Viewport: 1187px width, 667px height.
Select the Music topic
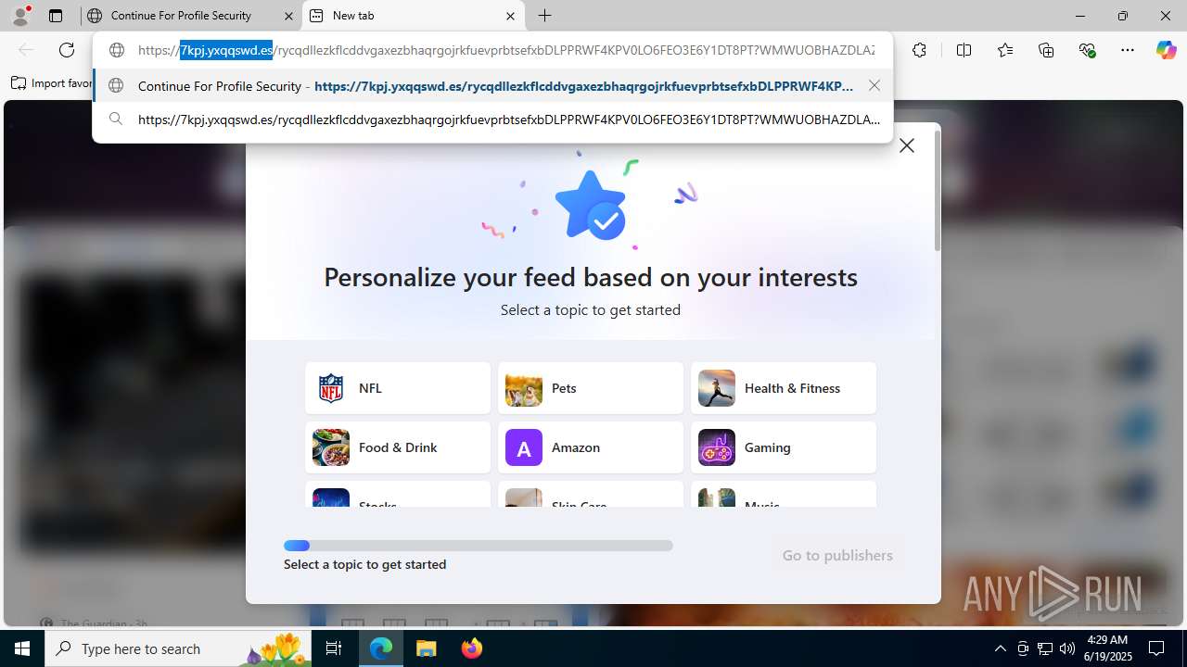point(784,494)
